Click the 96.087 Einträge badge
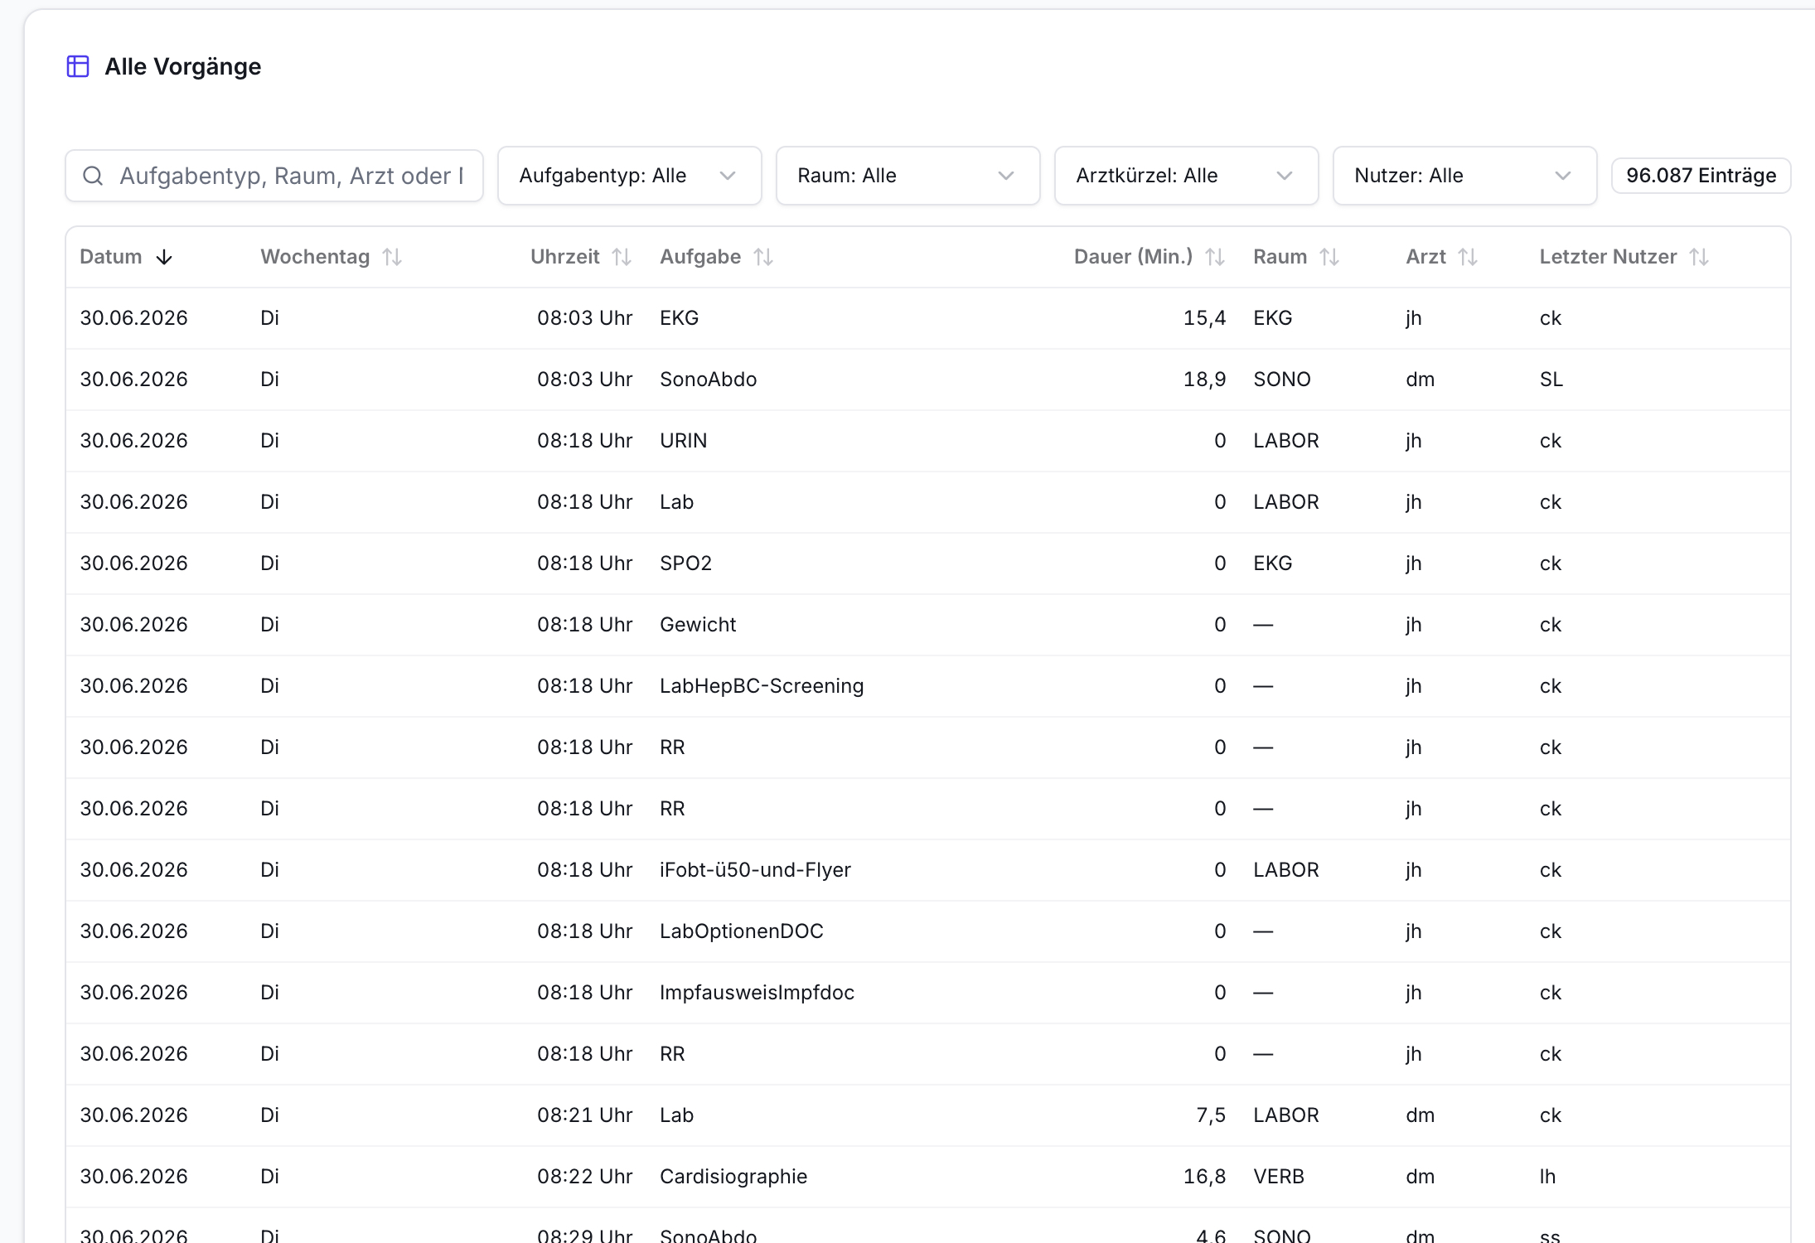The height and width of the screenshot is (1243, 1815). tap(1701, 176)
